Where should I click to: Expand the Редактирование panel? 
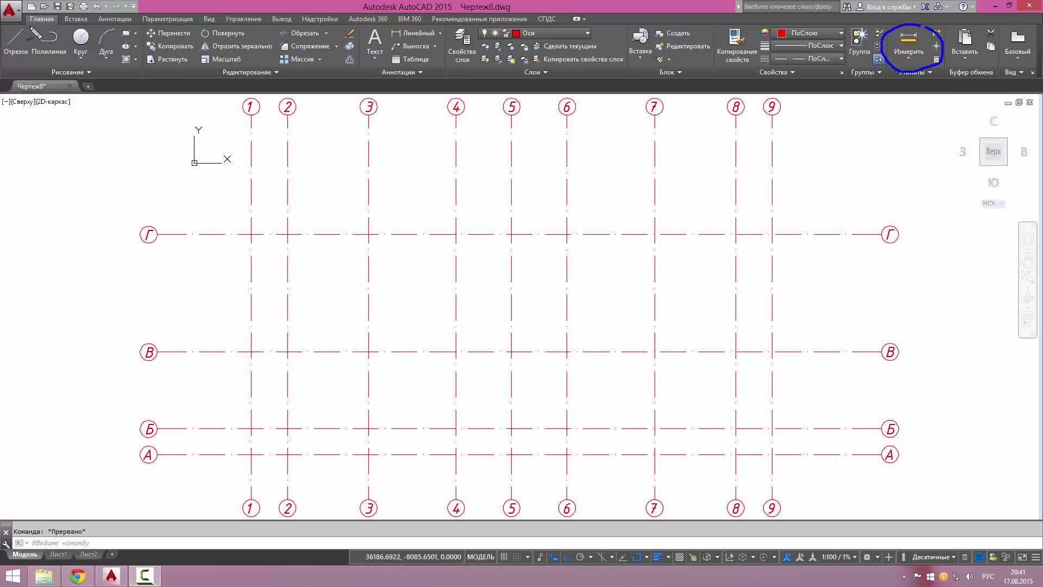coord(250,72)
